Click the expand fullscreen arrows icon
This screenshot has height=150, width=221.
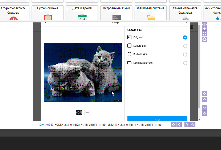click(204, 34)
